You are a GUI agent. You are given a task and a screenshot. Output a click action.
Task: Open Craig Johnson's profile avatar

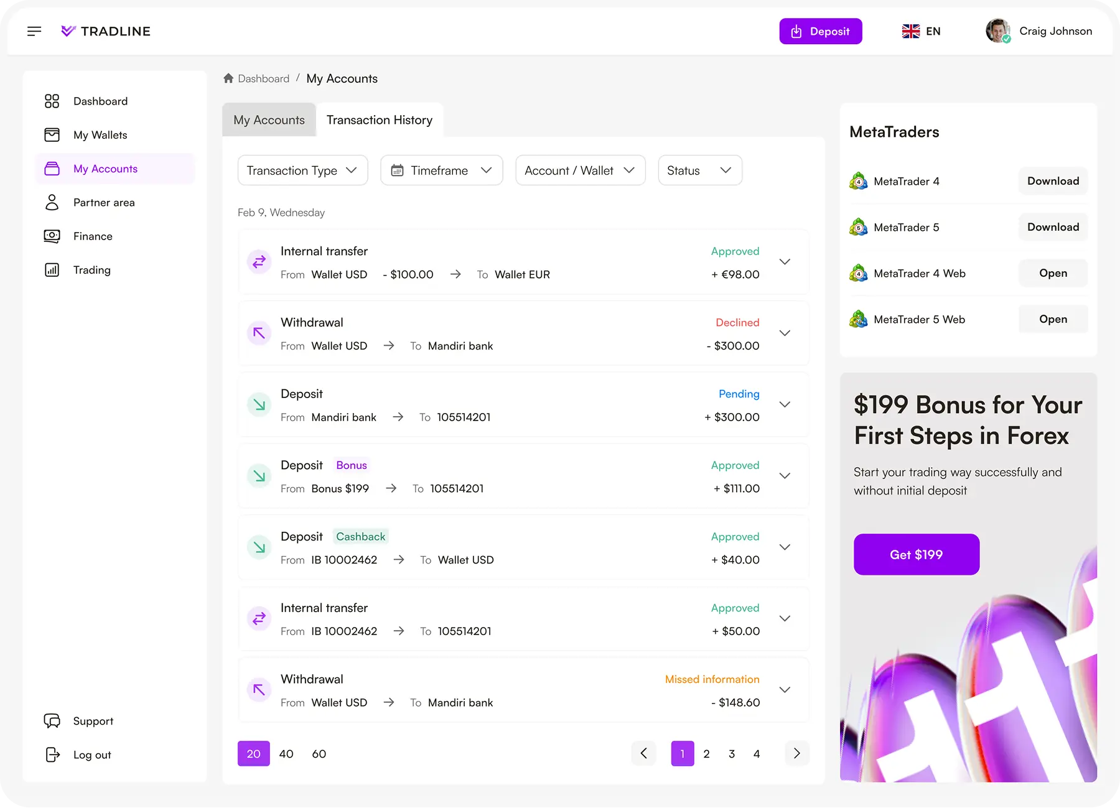(998, 31)
